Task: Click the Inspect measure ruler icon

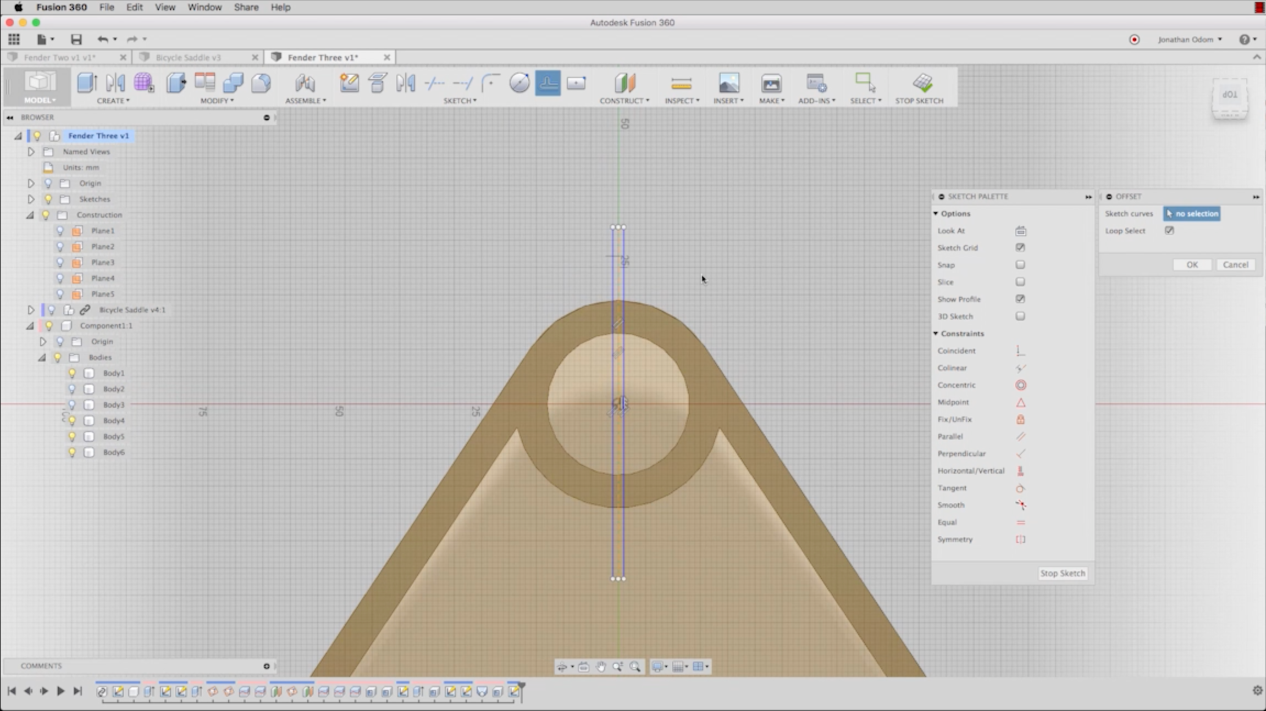Action: coord(681,83)
